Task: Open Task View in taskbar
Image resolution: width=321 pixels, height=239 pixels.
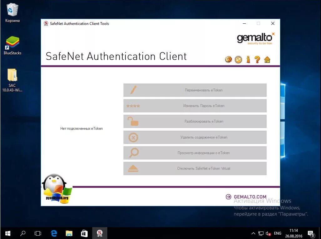Action: pos(38,233)
